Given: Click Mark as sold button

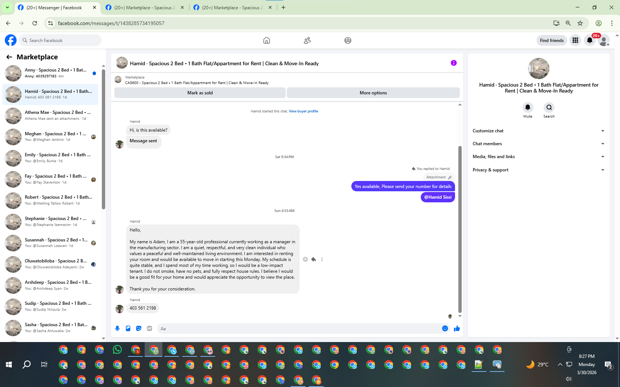Looking at the screenshot, I should 200,93.
